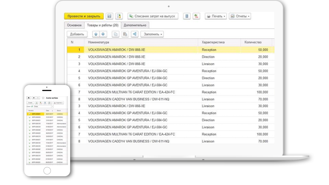Click the row number 1 cell

click(x=76, y=50)
